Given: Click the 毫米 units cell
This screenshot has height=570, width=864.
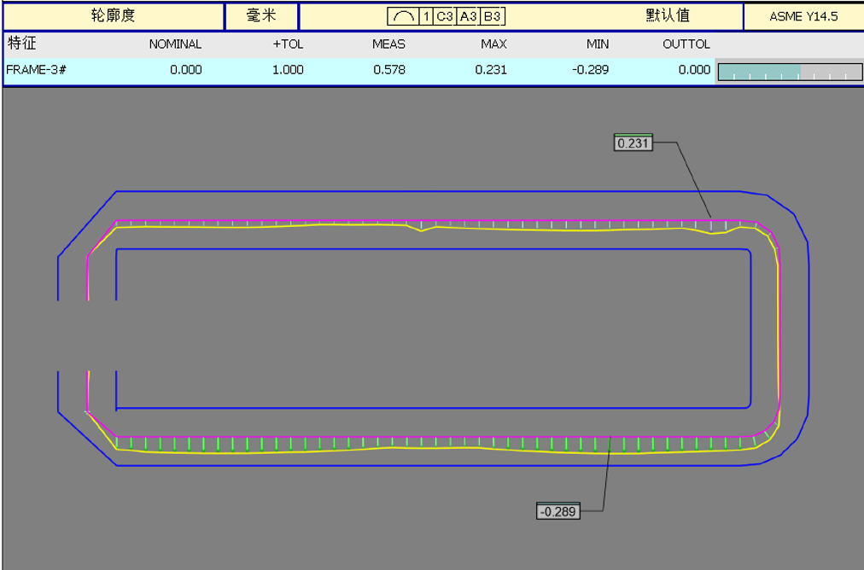Looking at the screenshot, I should (x=261, y=16).
